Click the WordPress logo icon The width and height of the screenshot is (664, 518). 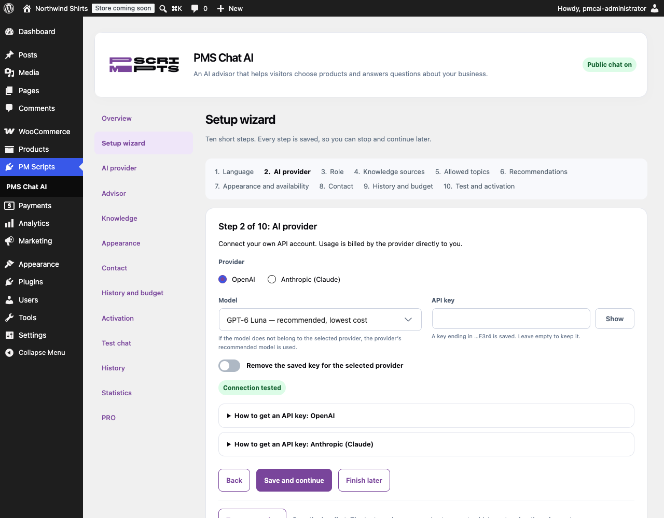[9, 8]
